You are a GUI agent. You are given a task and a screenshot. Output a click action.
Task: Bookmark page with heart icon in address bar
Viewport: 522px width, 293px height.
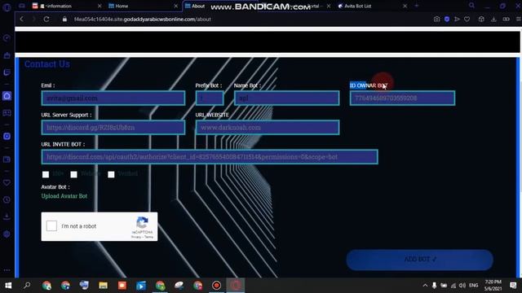467,20
